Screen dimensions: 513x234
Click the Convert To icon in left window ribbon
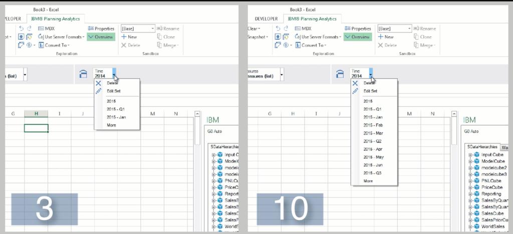41,45
